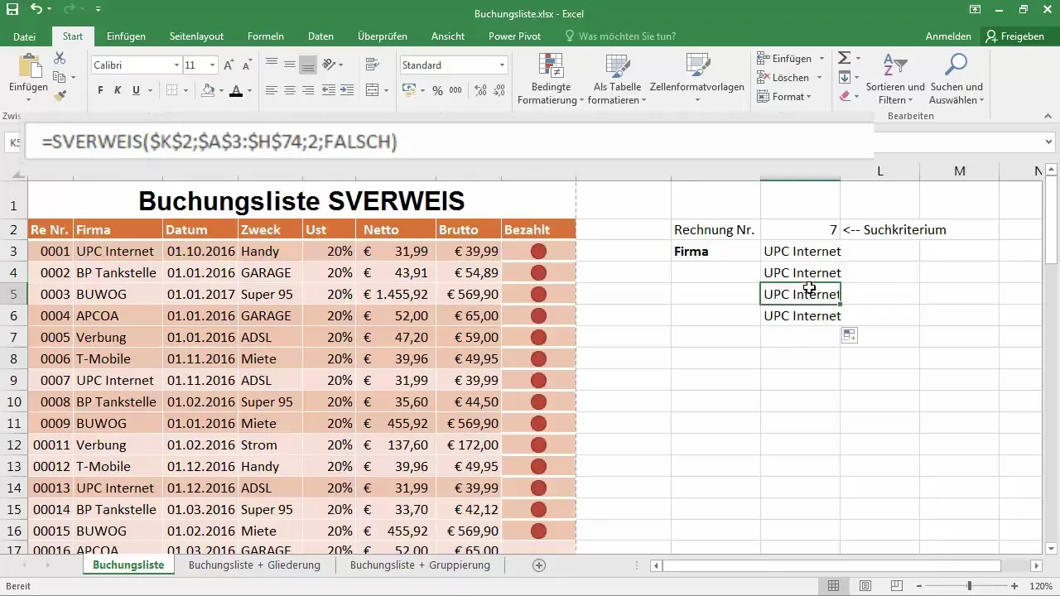Image resolution: width=1060 pixels, height=596 pixels.
Task: Expand the formula bar chevron
Action: click(x=1050, y=142)
